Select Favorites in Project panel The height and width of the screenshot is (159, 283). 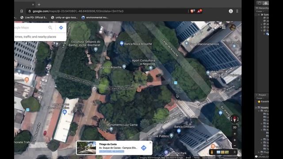click(263, 102)
